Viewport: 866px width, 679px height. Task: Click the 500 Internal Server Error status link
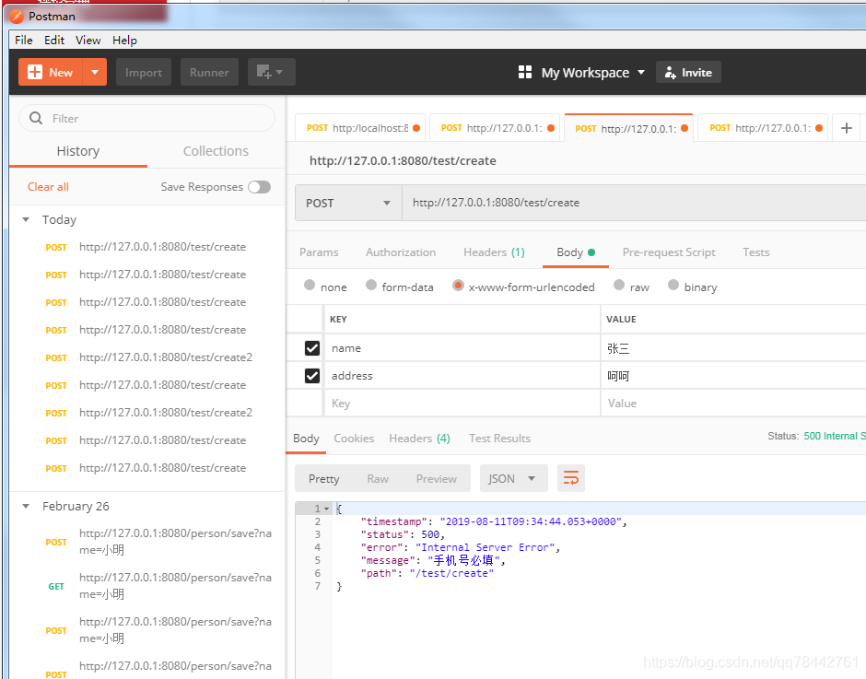coord(834,437)
